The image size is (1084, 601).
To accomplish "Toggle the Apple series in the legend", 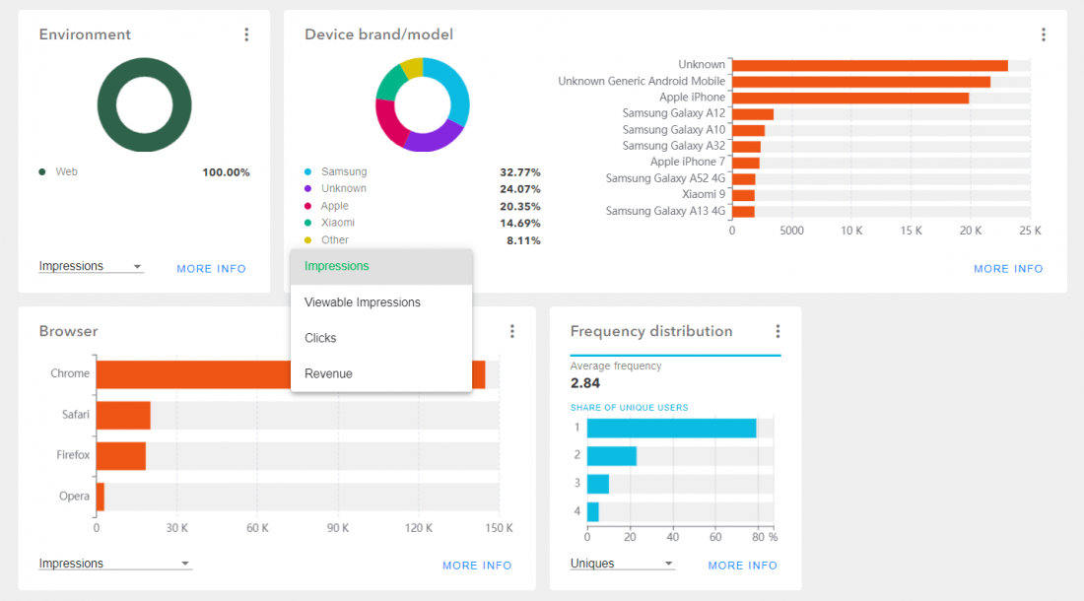I will (309, 205).
